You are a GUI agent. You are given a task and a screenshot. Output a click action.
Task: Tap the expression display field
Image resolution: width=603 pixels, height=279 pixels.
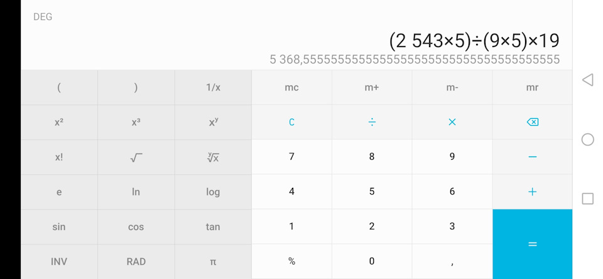click(474, 41)
